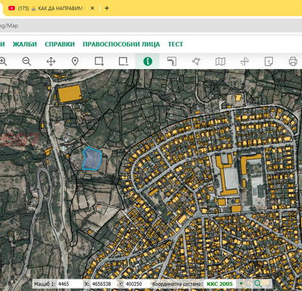Select the rectangle add-selection tool
Viewport: 302px width, 291px height.
click(99, 62)
